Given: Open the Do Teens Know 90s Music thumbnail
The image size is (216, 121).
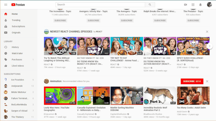Looking at the screenshot, I should 93,46.
